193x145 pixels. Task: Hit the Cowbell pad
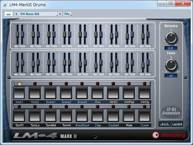pos(113,116)
